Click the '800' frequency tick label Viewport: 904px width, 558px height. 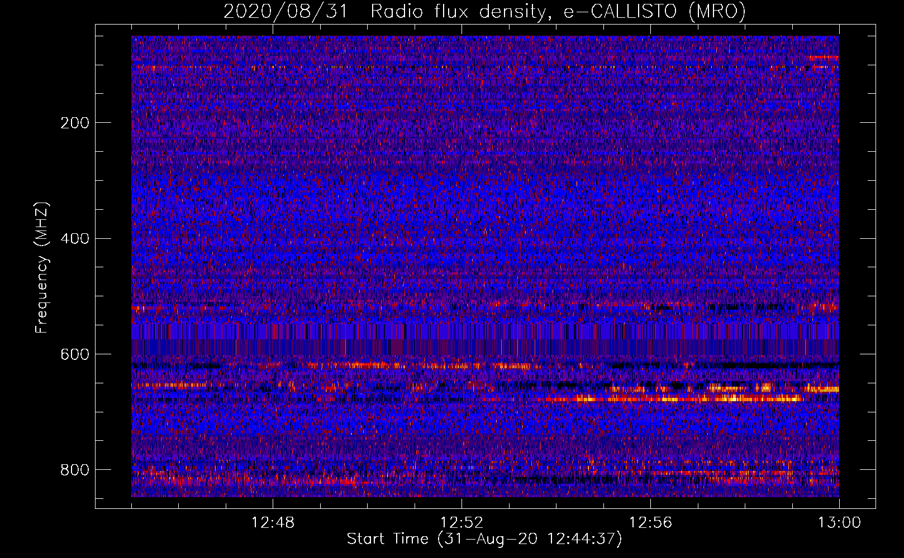pyautogui.click(x=75, y=470)
